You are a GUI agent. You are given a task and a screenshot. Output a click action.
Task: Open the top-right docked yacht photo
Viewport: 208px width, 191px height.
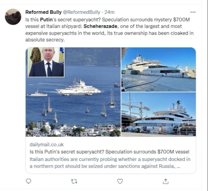tap(158, 69)
